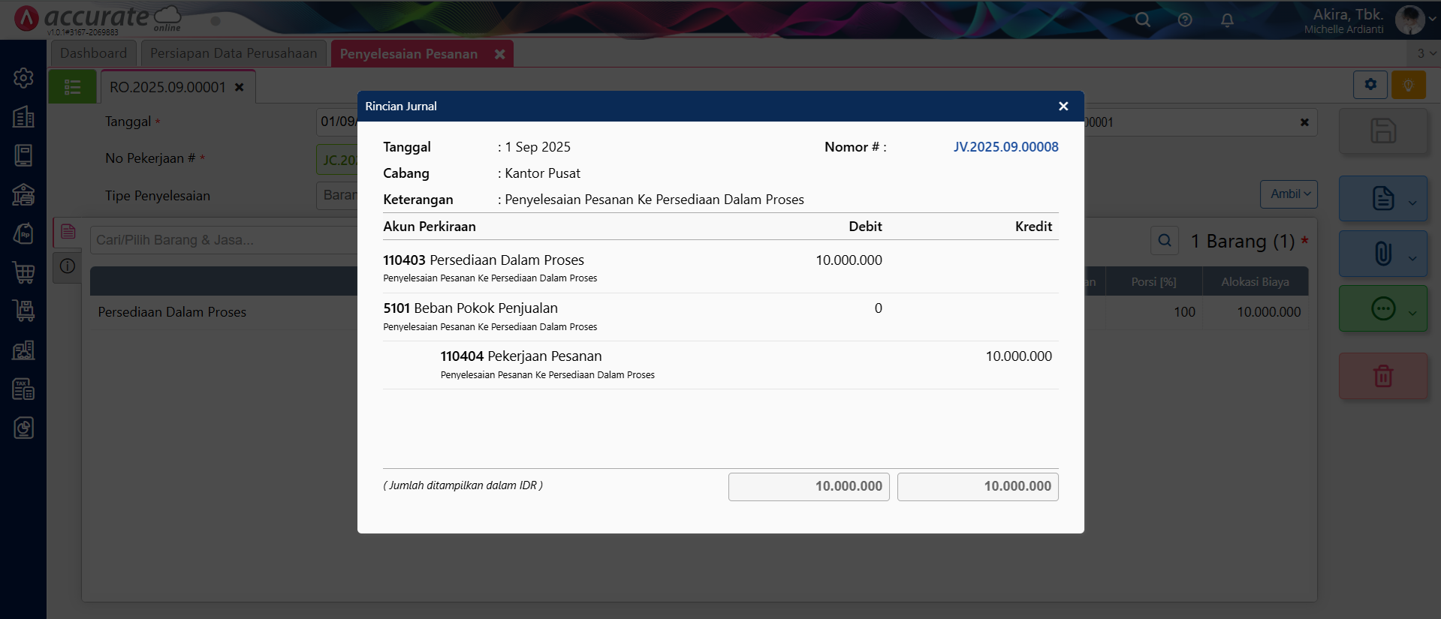Switch to the Dashboard tab
Viewport: 1441px width, 619px height.
(x=94, y=53)
